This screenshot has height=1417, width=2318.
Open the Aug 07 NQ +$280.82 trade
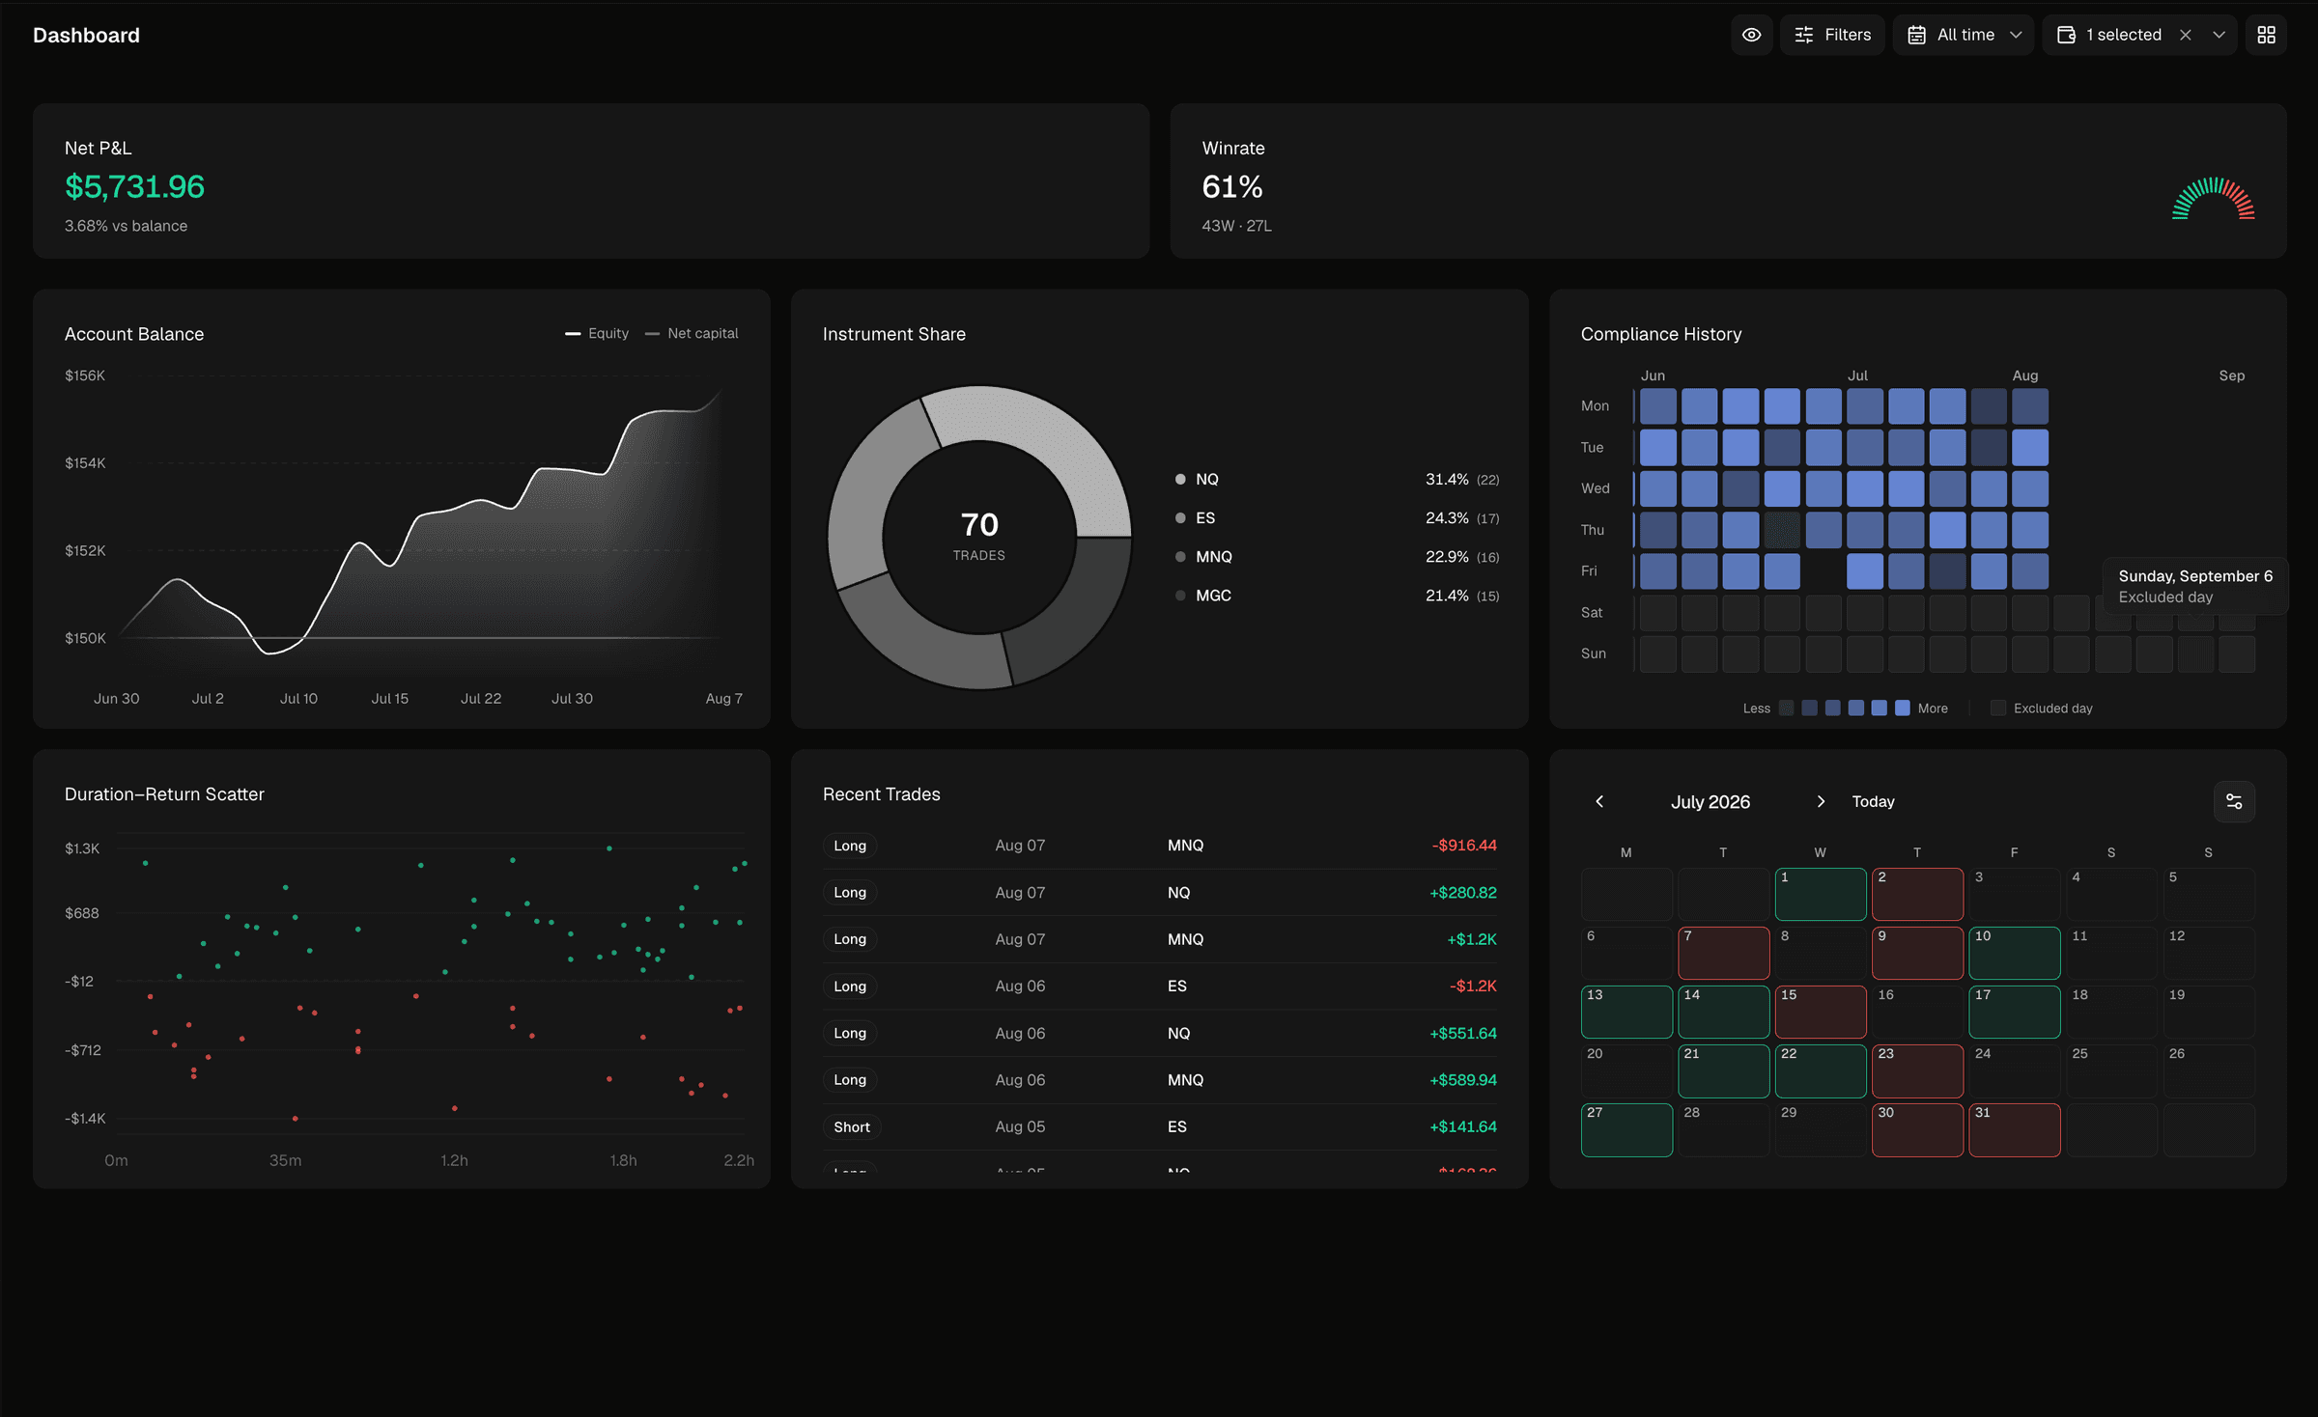click(1160, 893)
